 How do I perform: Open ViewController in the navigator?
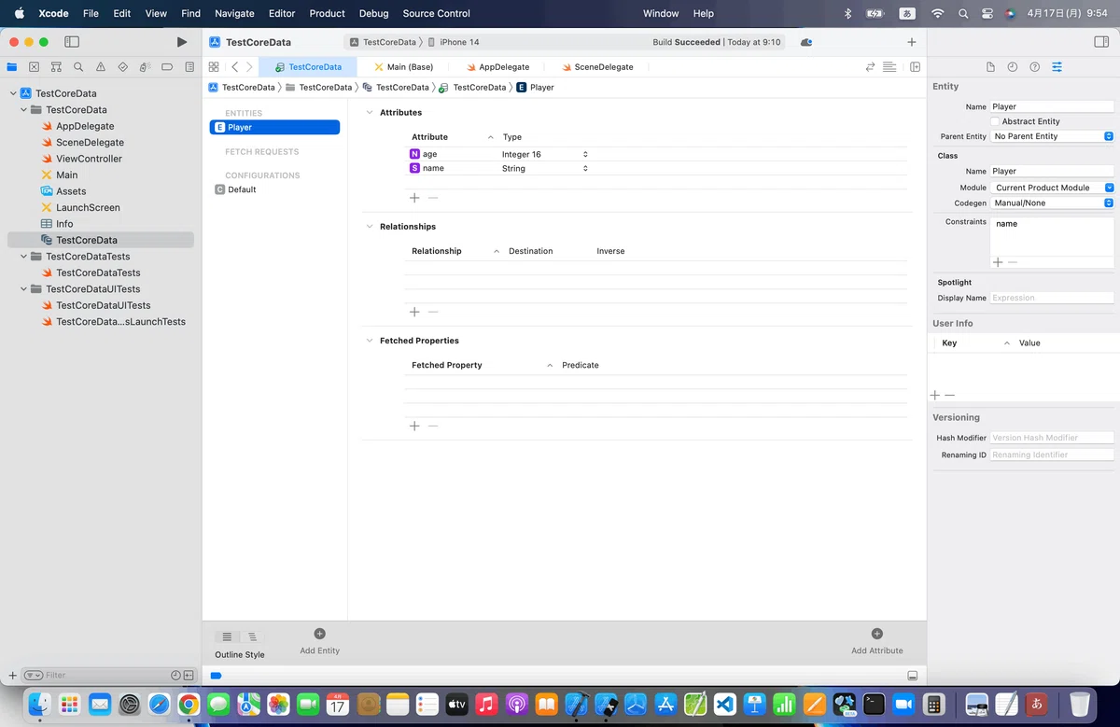coord(89,159)
